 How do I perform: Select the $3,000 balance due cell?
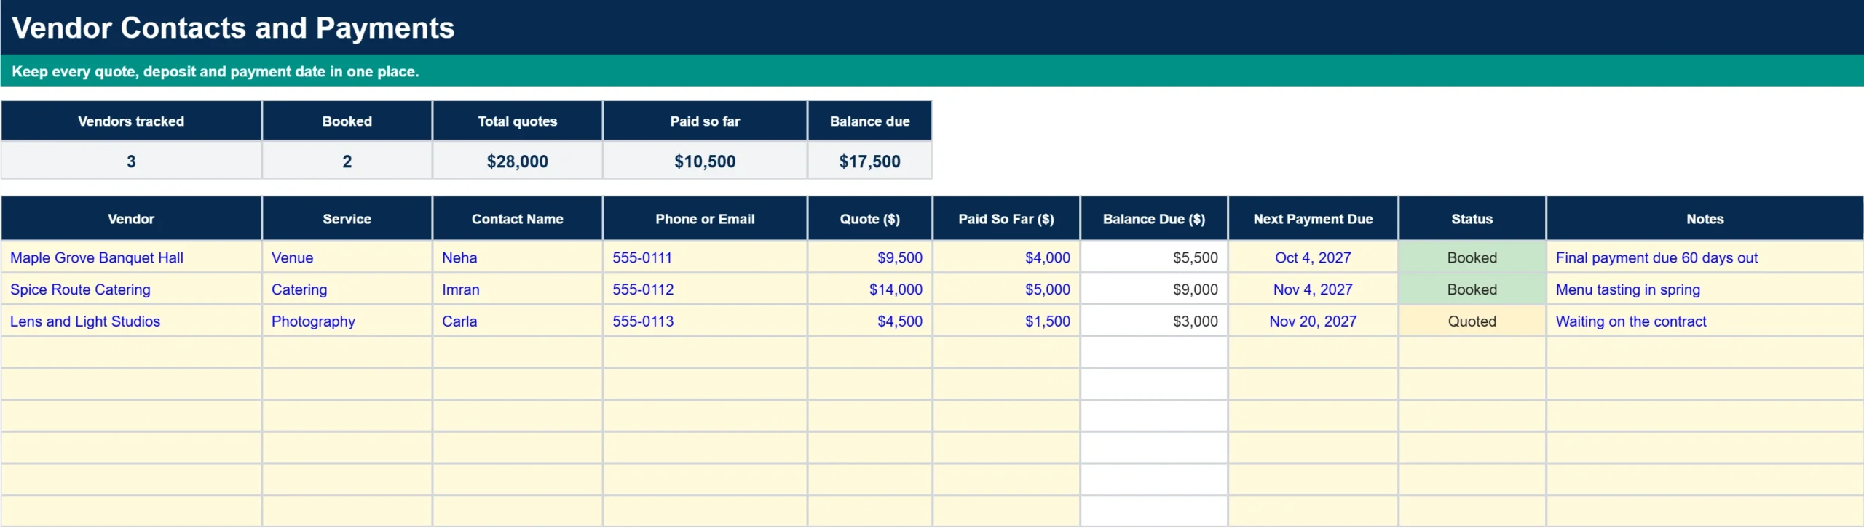tap(1154, 321)
